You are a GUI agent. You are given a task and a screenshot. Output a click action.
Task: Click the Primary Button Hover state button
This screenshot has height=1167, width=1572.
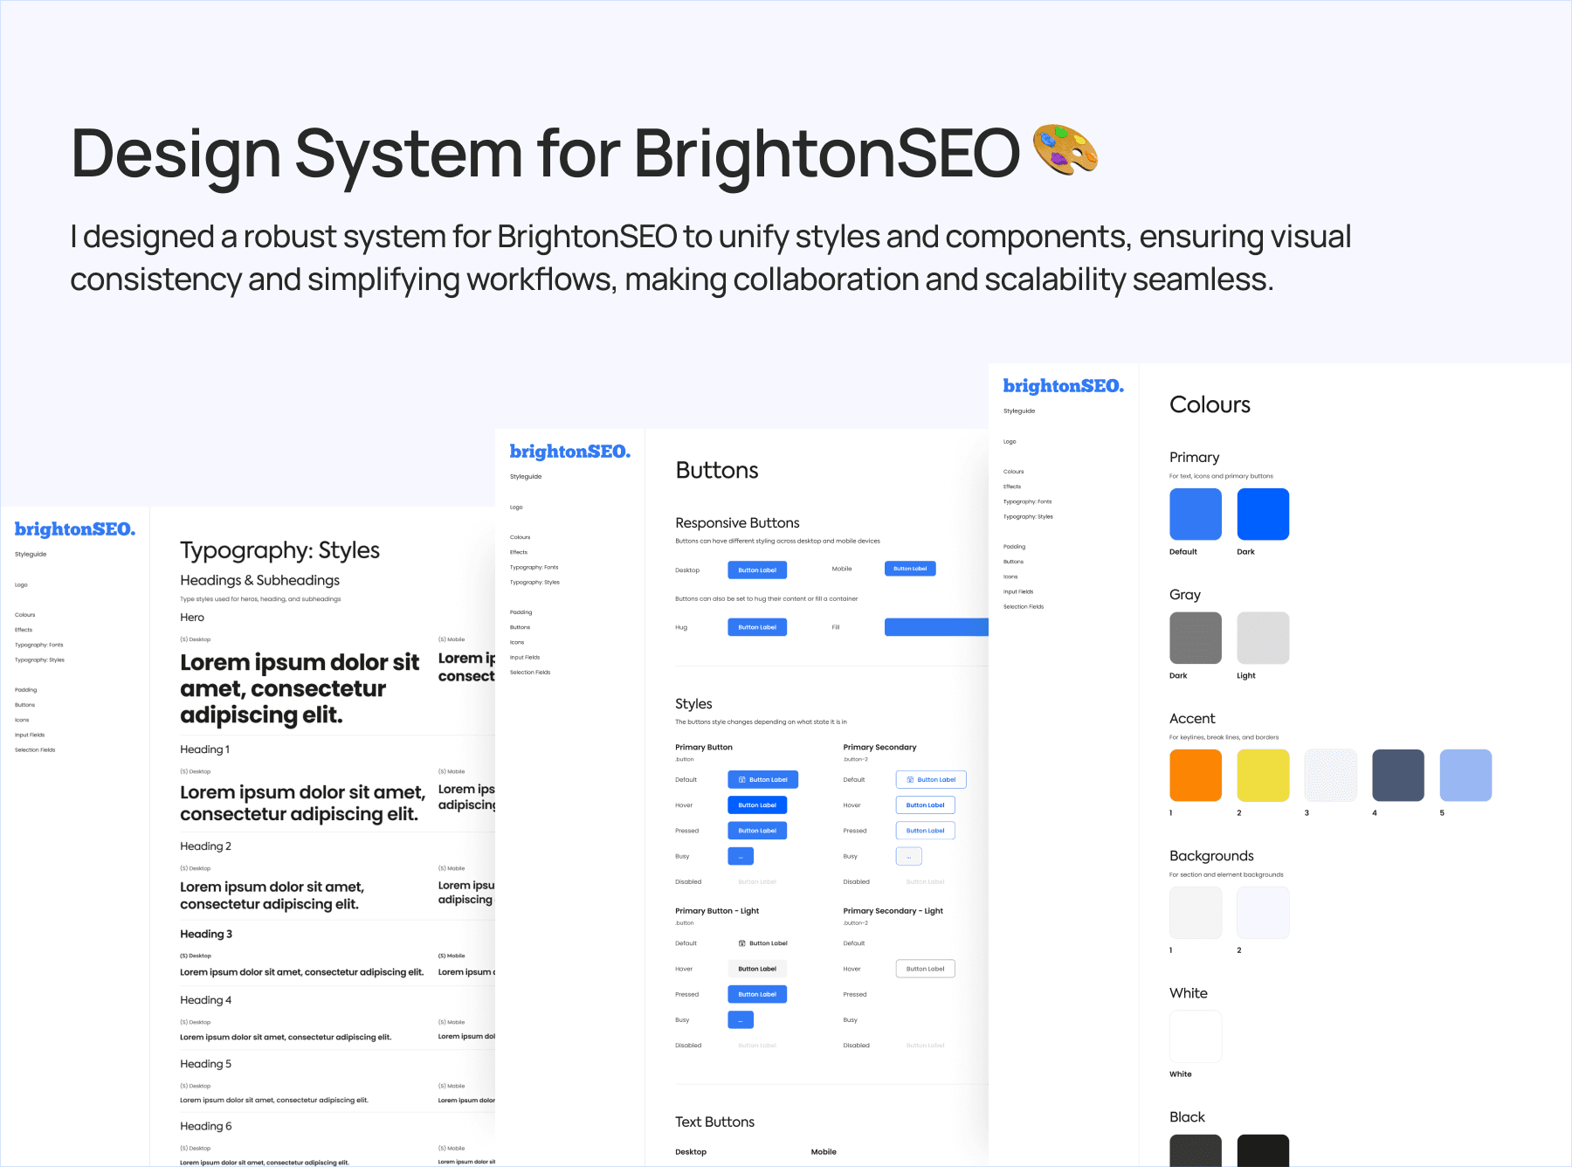pos(757,804)
